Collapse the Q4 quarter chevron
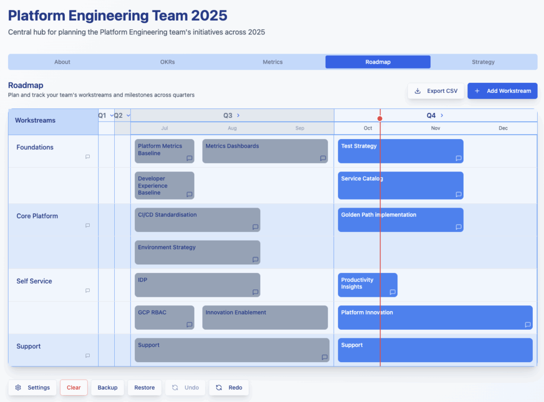 coord(442,115)
